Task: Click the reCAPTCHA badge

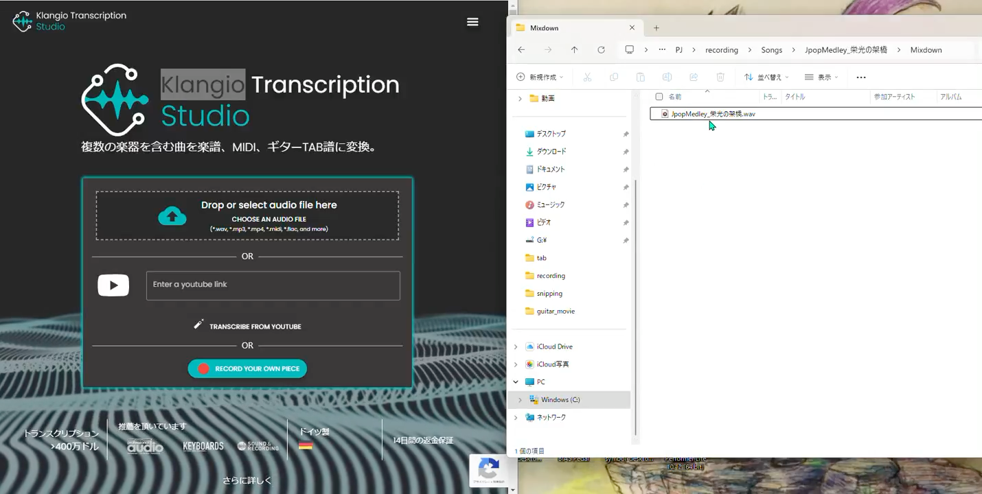Action: tap(488, 471)
